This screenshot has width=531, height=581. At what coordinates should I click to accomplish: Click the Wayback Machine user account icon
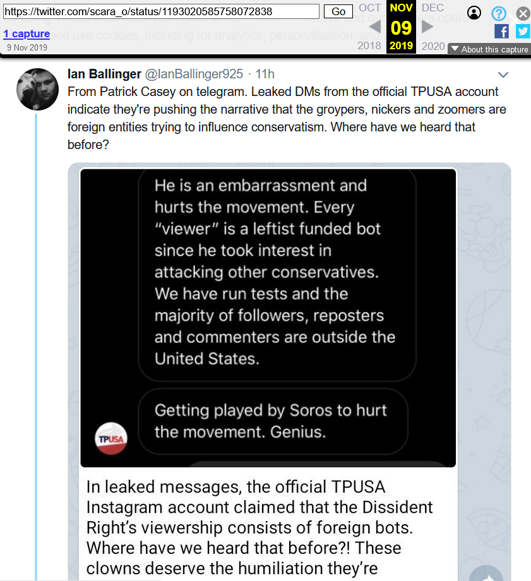474,13
